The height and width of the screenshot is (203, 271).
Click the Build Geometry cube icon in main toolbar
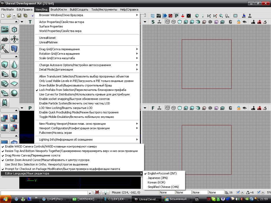click(x=197, y=16)
